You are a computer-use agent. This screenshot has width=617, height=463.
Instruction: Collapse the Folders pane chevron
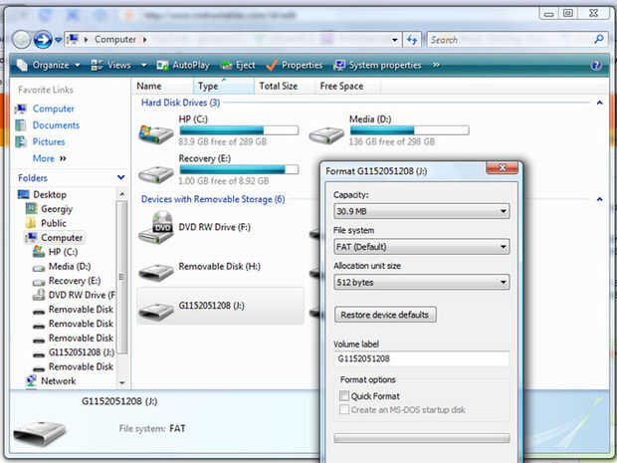121,178
